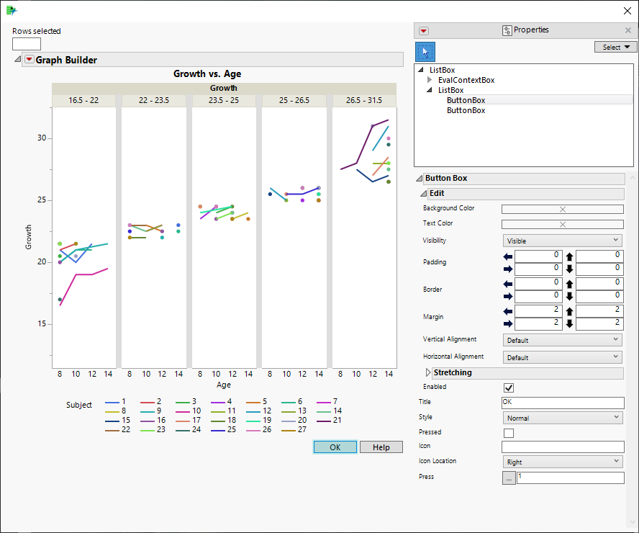The height and width of the screenshot is (533, 639).
Task: Click Subject 7 legend entry
Action: point(327,402)
